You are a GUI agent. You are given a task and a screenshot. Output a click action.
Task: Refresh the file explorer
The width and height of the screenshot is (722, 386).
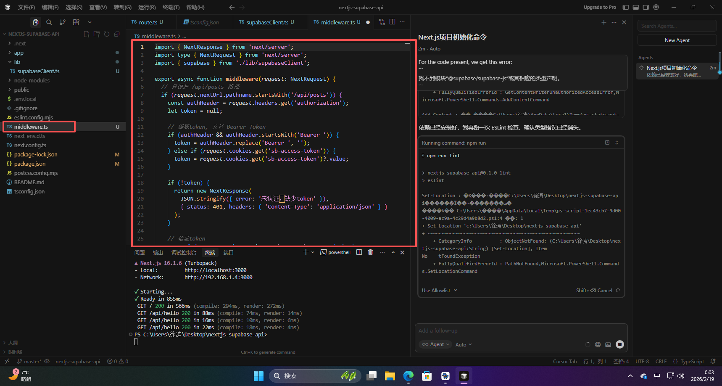coord(107,34)
